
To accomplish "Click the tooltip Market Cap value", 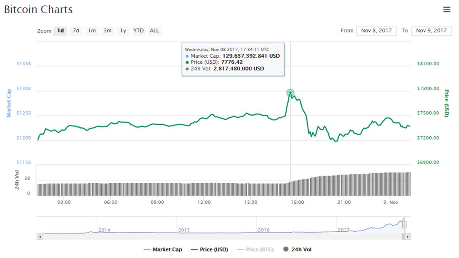I will [x=251, y=56].
